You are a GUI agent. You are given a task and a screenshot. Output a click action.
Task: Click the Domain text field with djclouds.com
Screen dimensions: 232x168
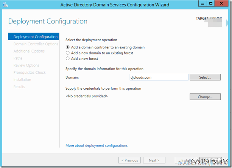[x=159, y=77]
